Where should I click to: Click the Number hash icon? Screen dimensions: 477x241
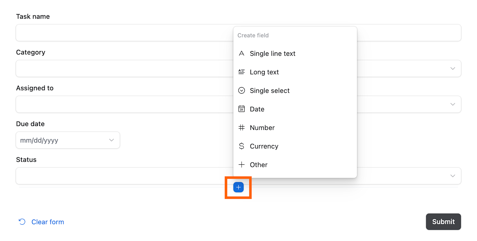tap(242, 128)
